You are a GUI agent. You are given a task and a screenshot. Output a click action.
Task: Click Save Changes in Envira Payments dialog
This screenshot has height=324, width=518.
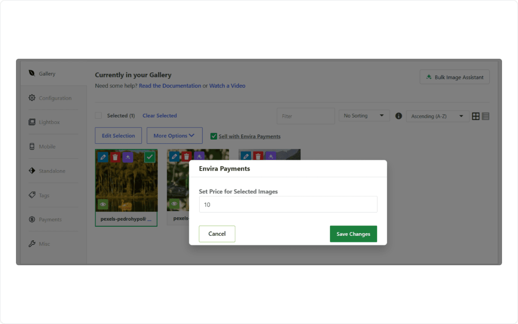pyautogui.click(x=354, y=234)
